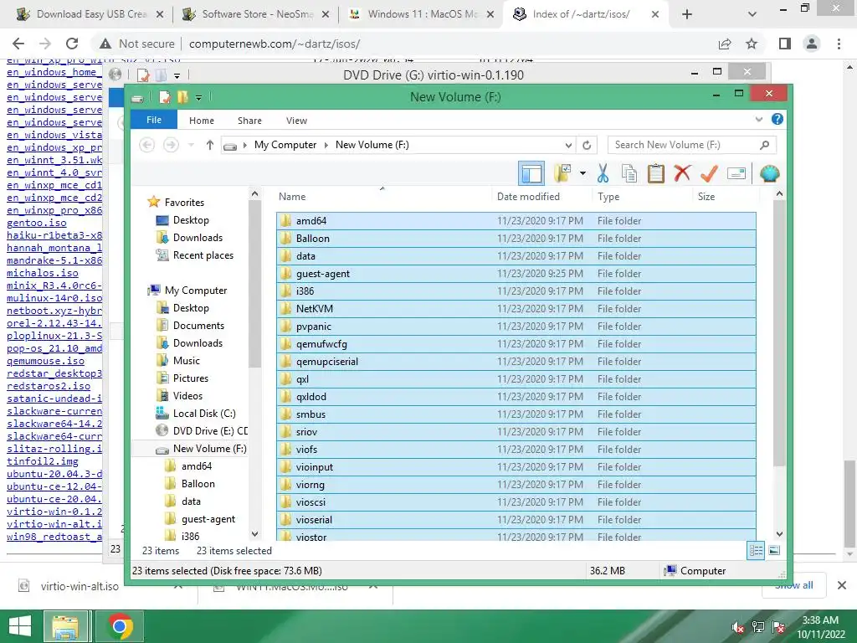Click the orange checkmark Properties icon
The height and width of the screenshot is (643, 857).
(x=709, y=173)
